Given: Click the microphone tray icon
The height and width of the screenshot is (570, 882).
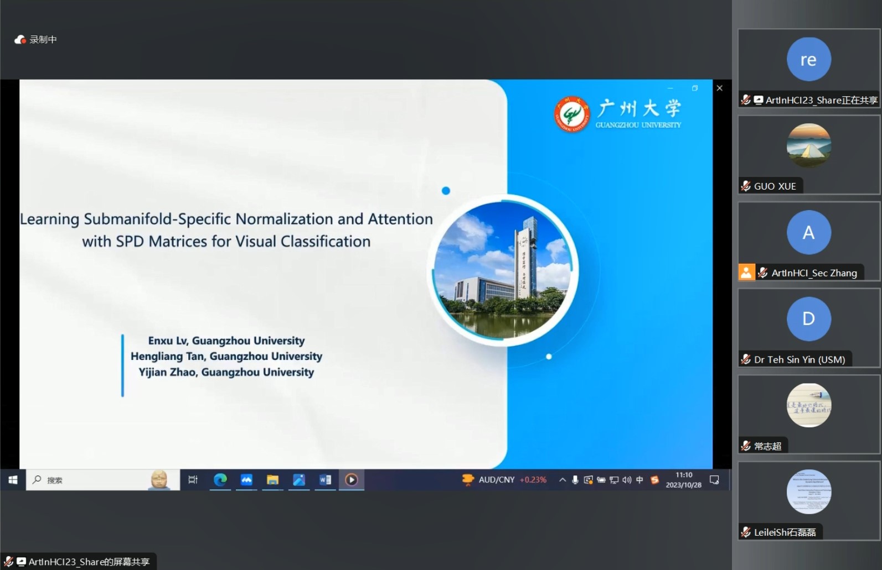Looking at the screenshot, I should pos(575,480).
